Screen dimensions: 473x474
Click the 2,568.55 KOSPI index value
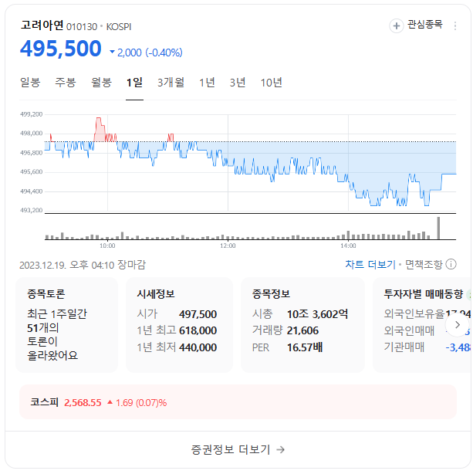tap(83, 403)
